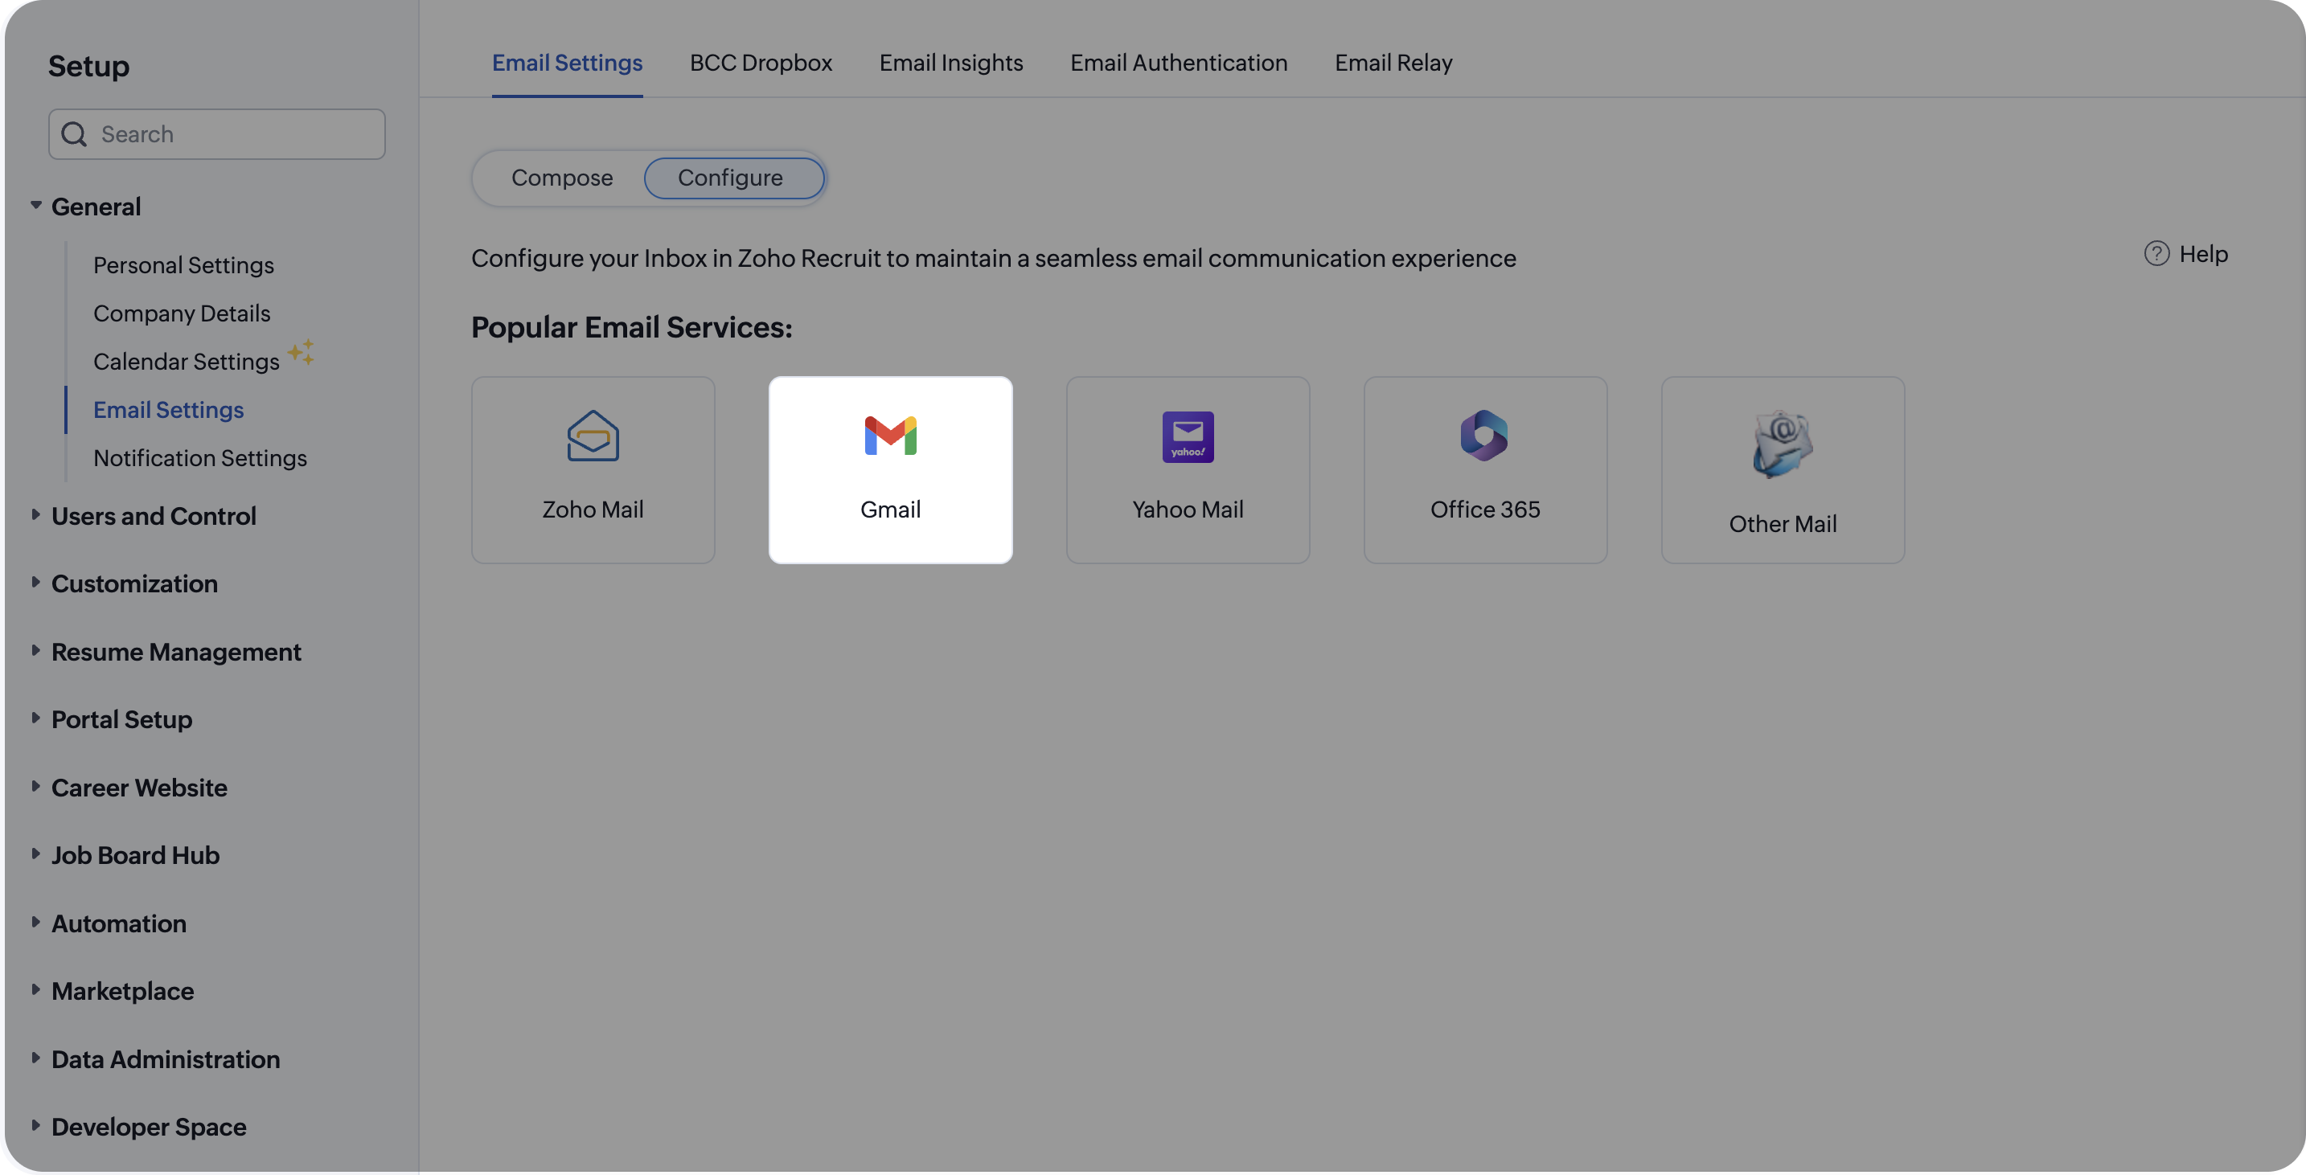This screenshot has width=2306, height=1175.
Task: Click the Help question mark icon
Action: tap(2156, 254)
